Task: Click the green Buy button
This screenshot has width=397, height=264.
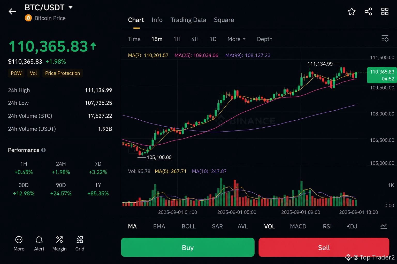Action: click(x=188, y=247)
